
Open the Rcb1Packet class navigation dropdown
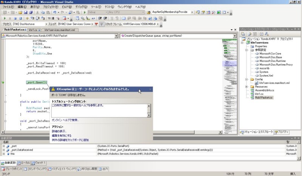116,36
